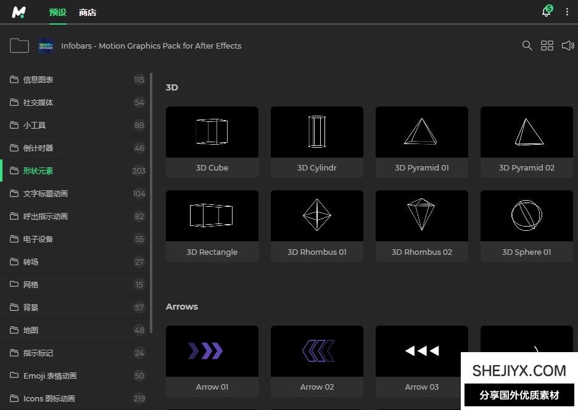Pick the Arrow 01 preset thumbnail
The width and height of the screenshot is (578, 410).
(212, 352)
